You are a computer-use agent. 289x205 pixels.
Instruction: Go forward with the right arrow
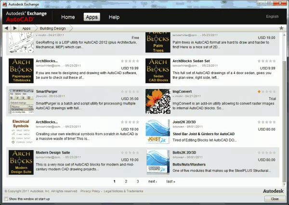(15, 28)
